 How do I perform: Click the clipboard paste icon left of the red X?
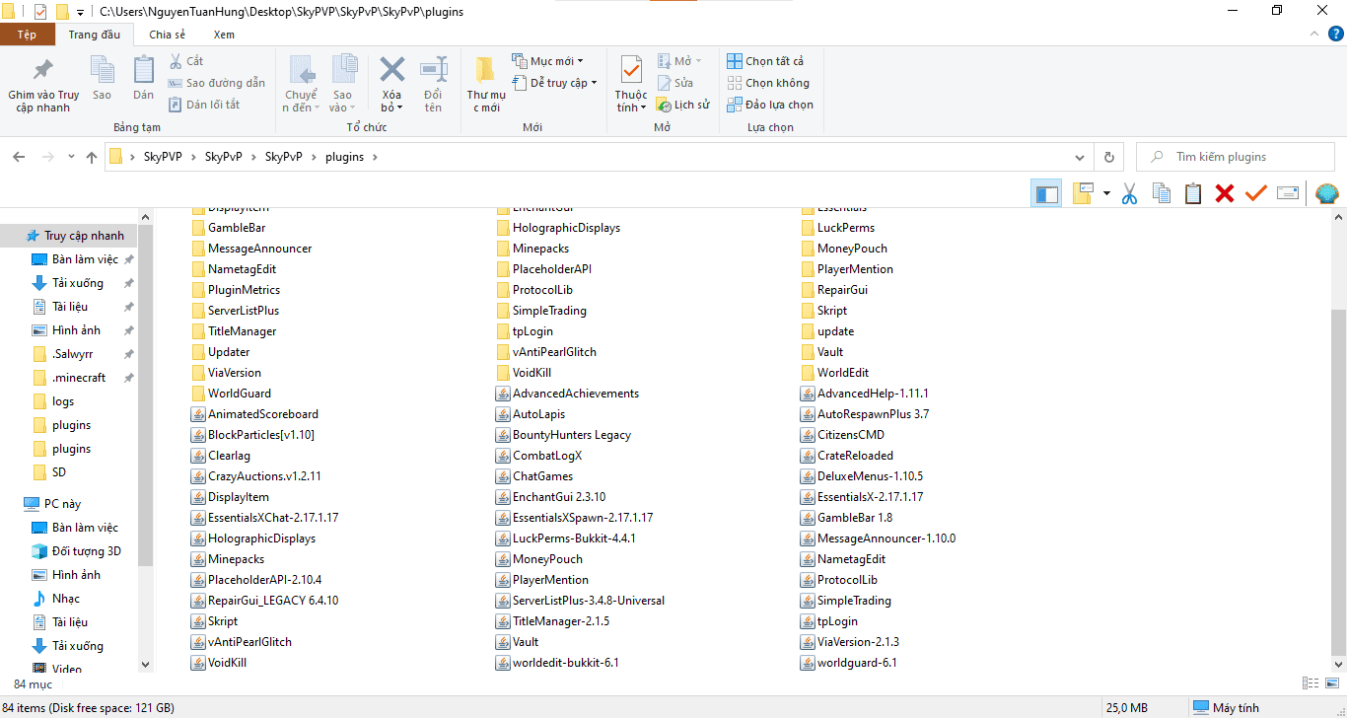point(1193,193)
